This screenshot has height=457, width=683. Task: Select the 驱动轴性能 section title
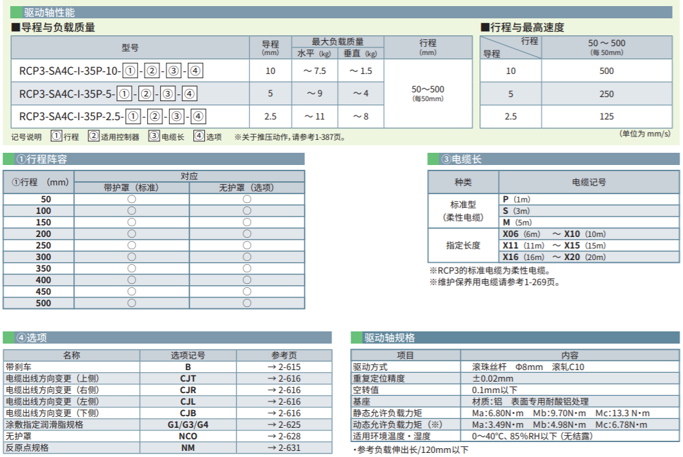50,13
